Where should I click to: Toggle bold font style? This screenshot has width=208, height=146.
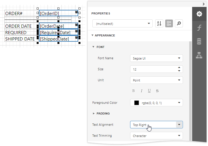pyautogui.click(x=134, y=91)
